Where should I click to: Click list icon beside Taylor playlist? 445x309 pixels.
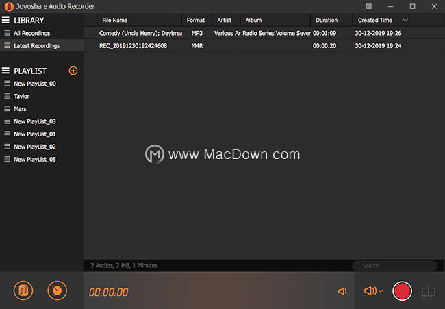8,96
